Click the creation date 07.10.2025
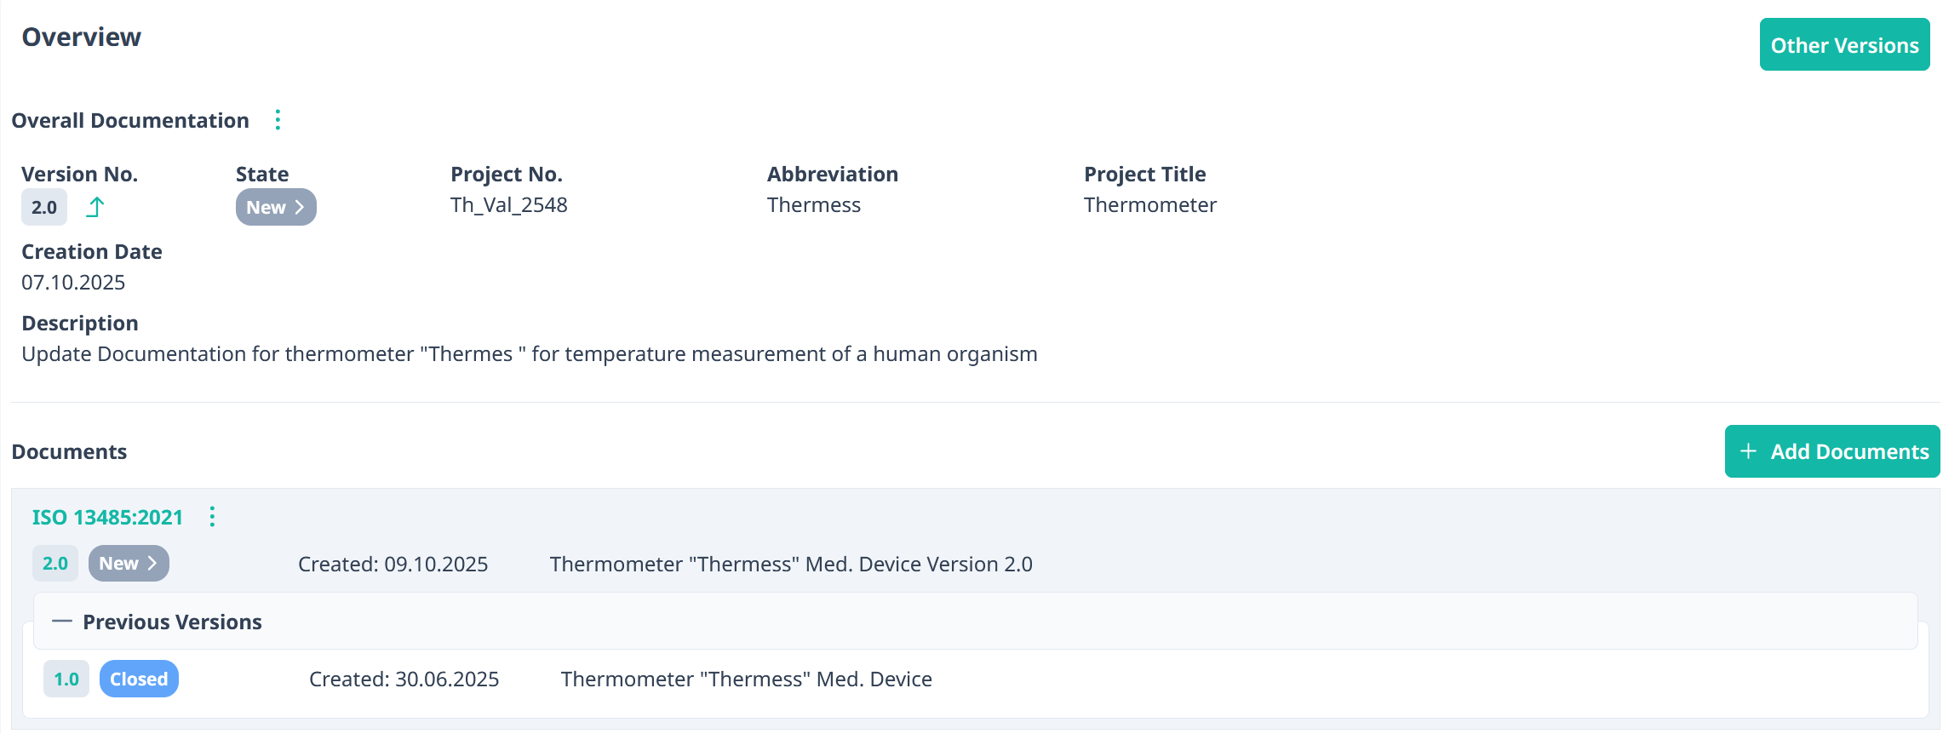The width and height of the screenshot is (1943, 734). [x=73, y=283]
